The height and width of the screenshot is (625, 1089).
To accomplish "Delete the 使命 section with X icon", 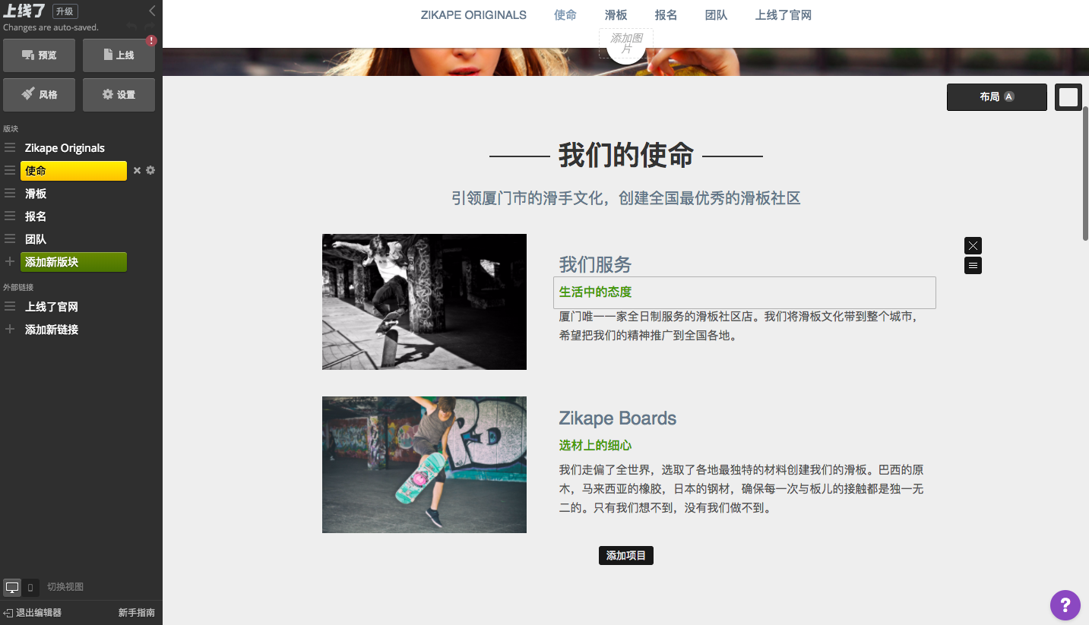I will click(x=138, y=171).
